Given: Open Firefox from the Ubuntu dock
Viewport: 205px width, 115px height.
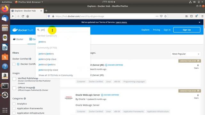Looking at the screenshot, I should tap(5, 9).
